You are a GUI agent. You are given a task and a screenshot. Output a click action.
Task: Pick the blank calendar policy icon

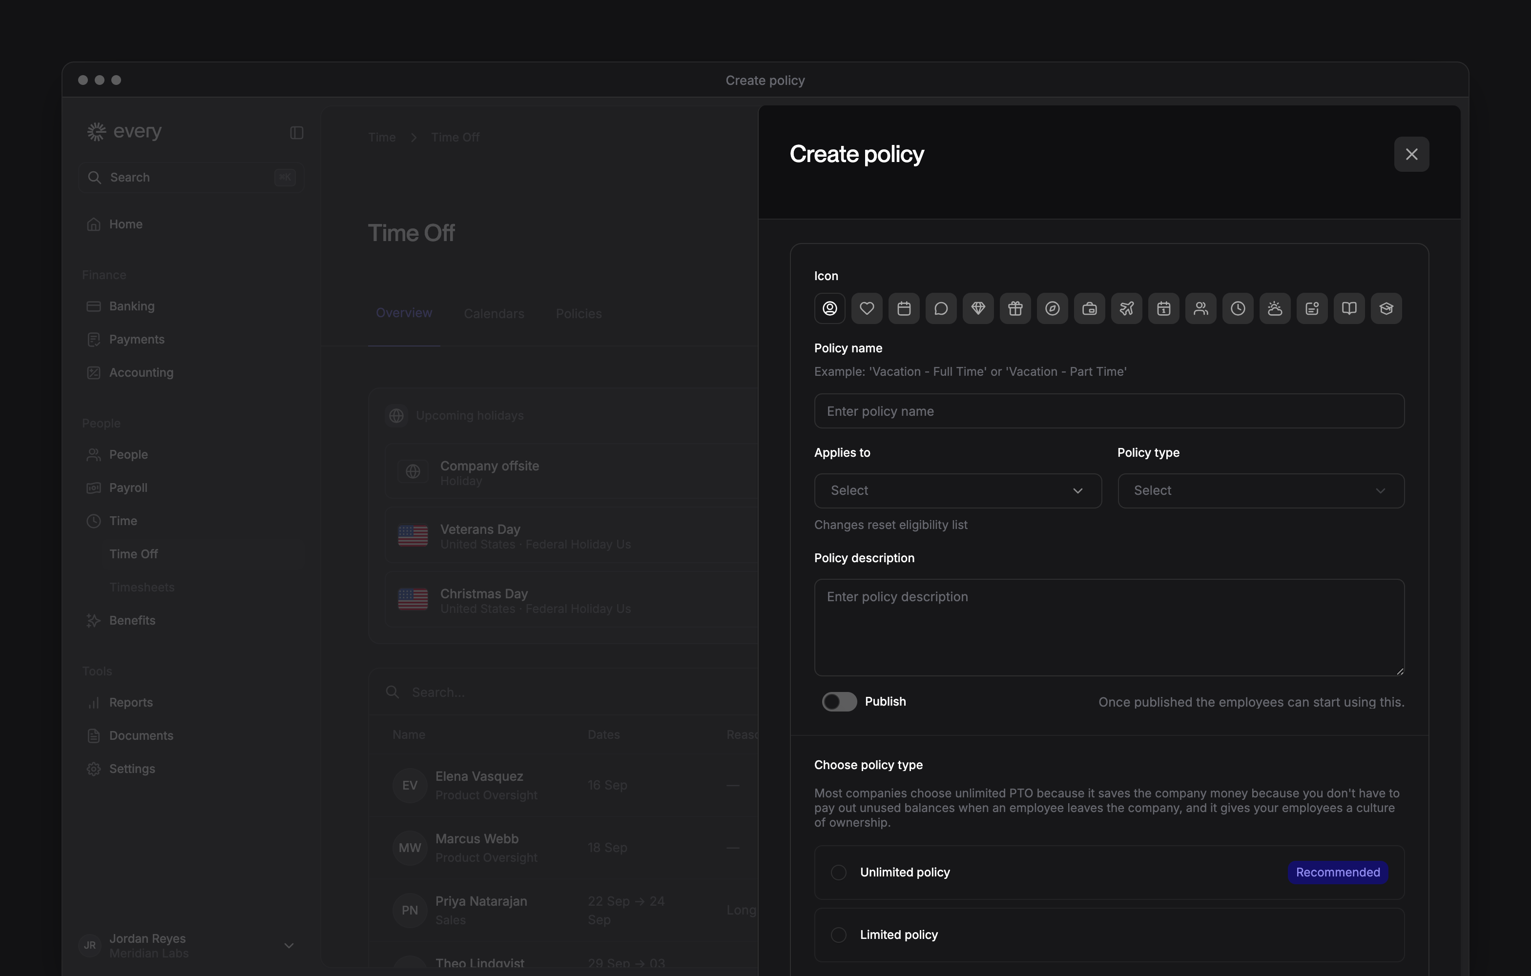(x=904, y=308)
